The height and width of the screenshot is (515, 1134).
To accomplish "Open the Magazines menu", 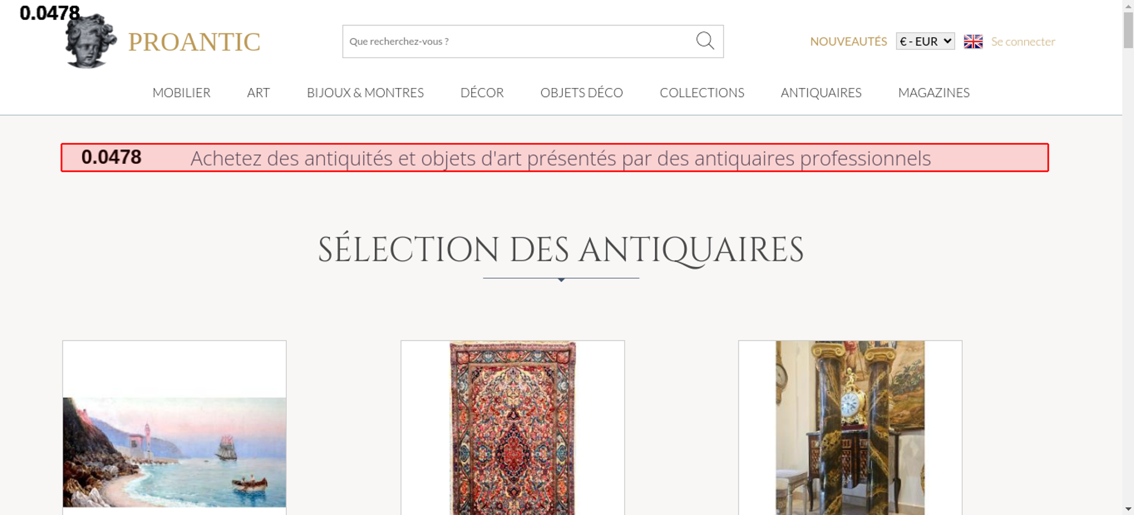I will [933, 92].
